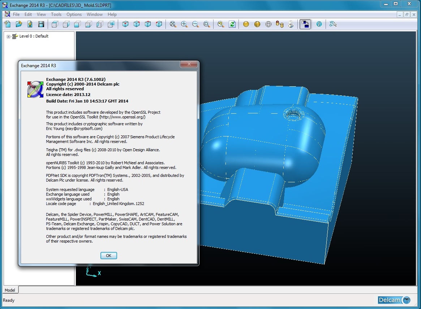The width and height of the screenshot is (421, 309).
Task: Open the Help menu
Action: point(112,14)
